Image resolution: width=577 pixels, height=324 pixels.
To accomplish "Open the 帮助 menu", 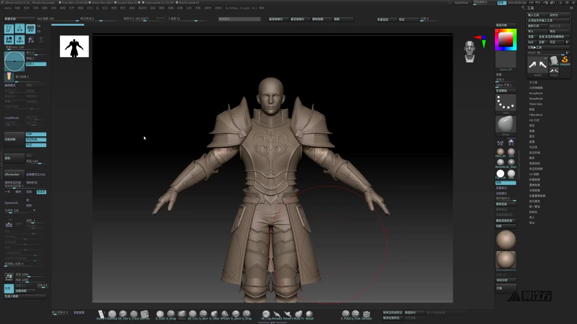I will click(262, 8).
